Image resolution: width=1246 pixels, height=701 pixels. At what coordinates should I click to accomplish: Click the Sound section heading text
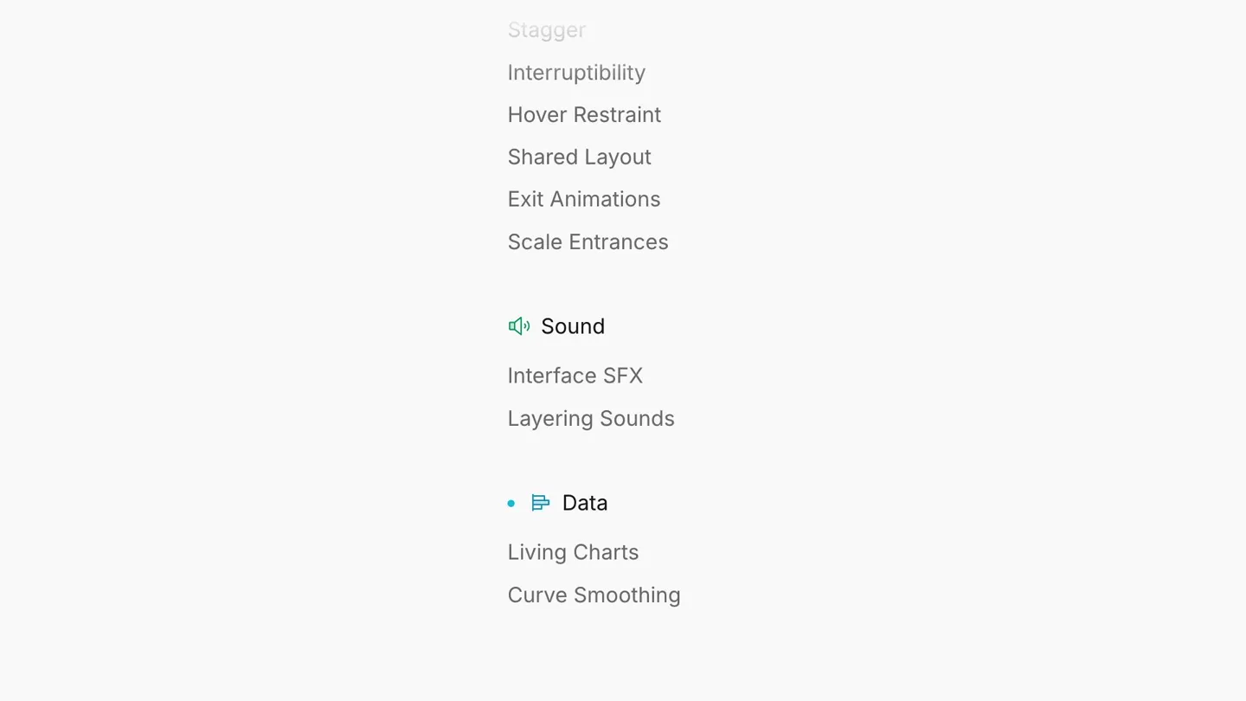tap(573, 326)
